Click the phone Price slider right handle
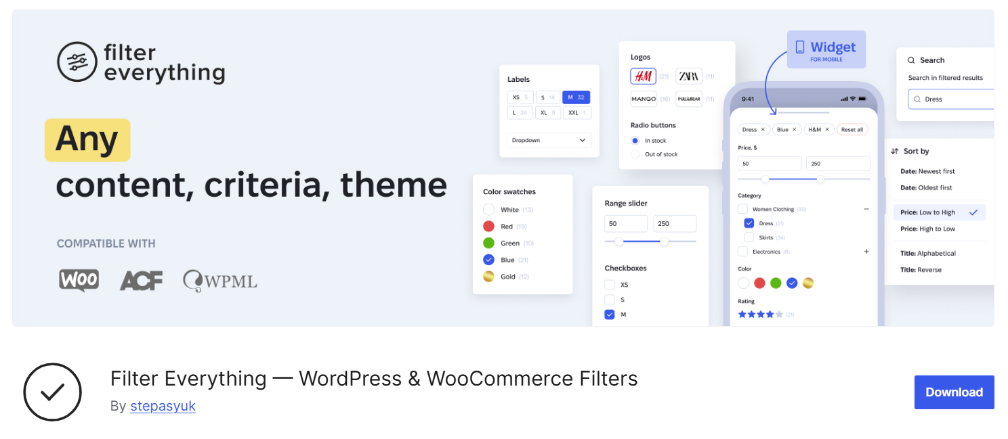Viewport: 1008px width, 439px height. [x=820, y=179]
